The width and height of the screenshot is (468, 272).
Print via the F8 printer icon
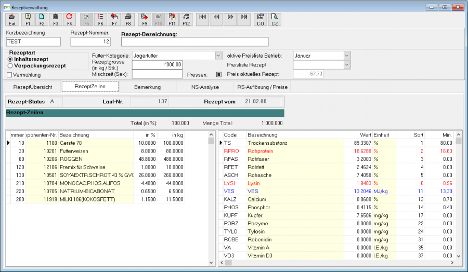(128, 20)
